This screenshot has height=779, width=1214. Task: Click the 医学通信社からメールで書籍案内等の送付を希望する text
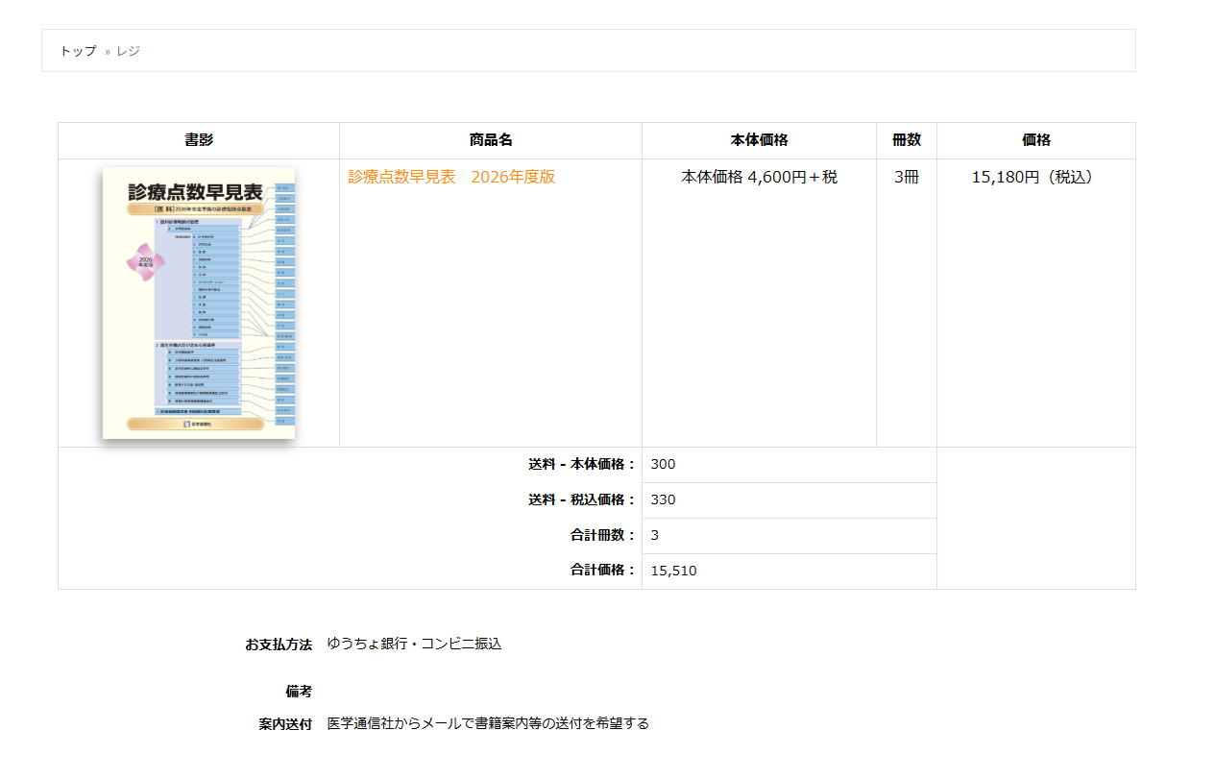pyautogui.click(x=488, y=723)
